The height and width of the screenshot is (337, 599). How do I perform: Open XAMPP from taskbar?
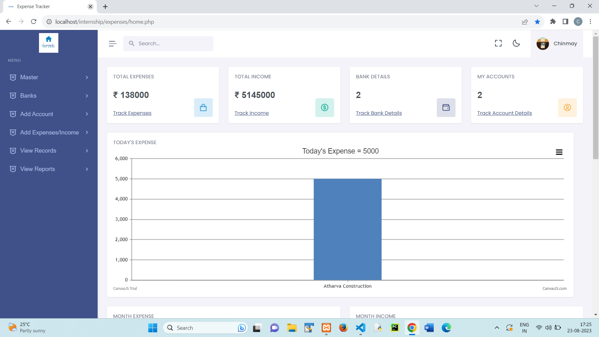(326, 328)
